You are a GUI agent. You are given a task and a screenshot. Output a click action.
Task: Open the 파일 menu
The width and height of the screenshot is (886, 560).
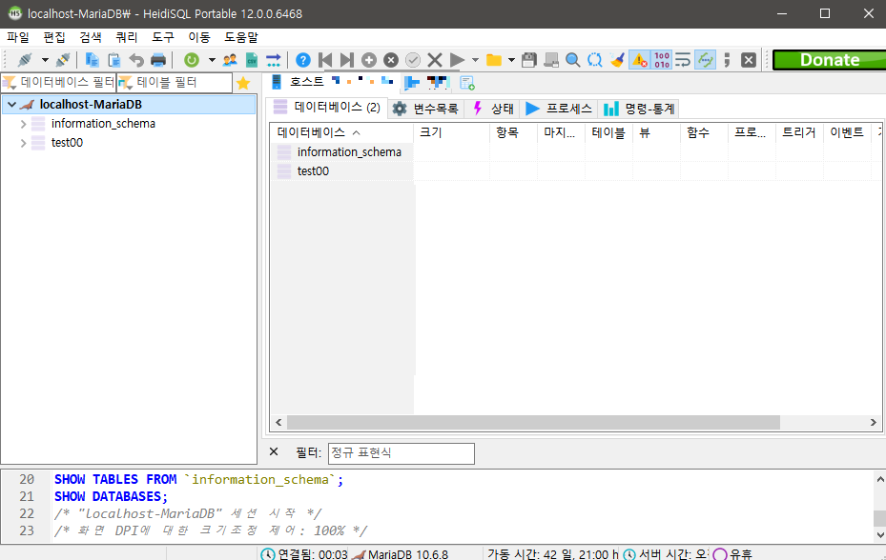pyautogui.click(x=18, y=37)
